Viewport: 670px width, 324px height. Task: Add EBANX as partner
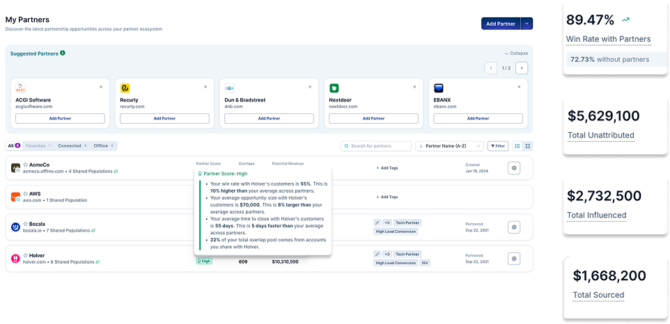[x=478, y=118]
